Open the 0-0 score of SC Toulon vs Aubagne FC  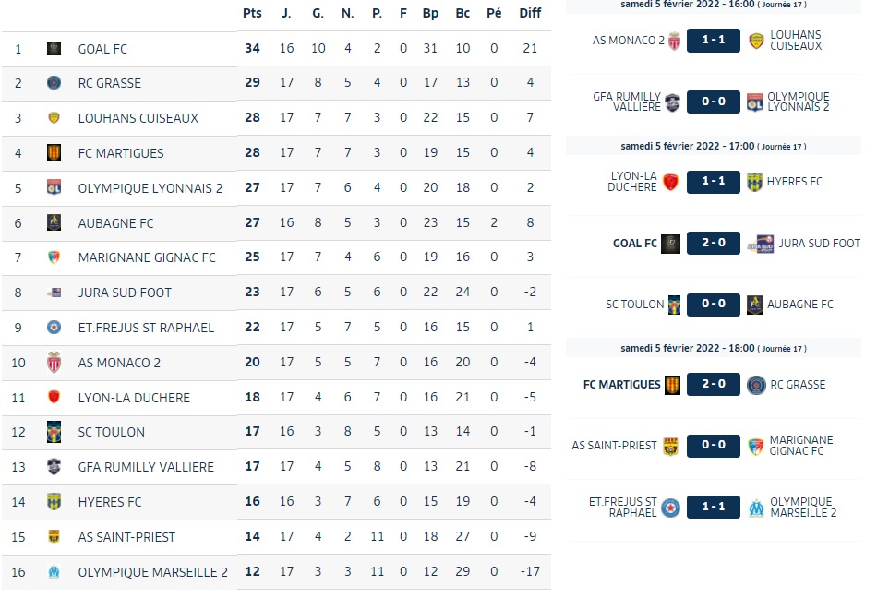click(714, 305)
